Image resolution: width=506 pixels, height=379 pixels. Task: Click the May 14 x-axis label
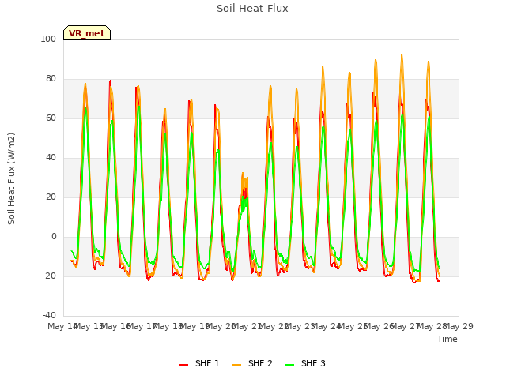tap(62, 326)
